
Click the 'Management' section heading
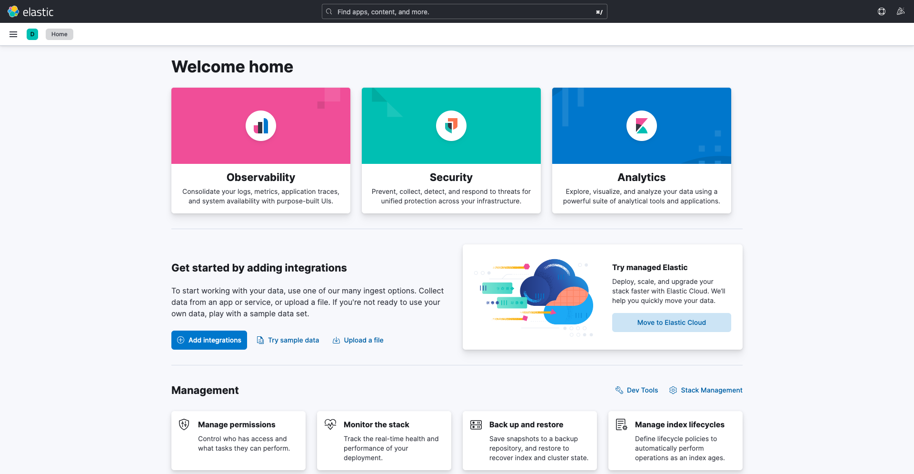pos(205,390)
